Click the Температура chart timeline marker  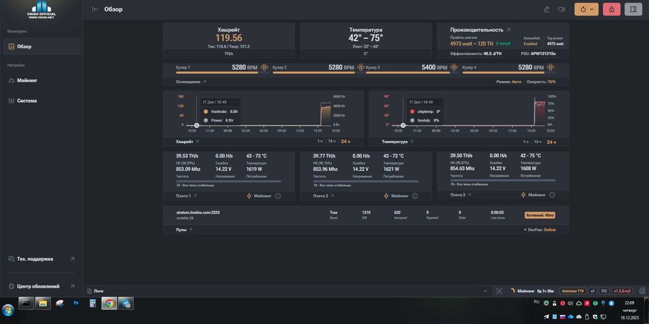click(403, 125)
